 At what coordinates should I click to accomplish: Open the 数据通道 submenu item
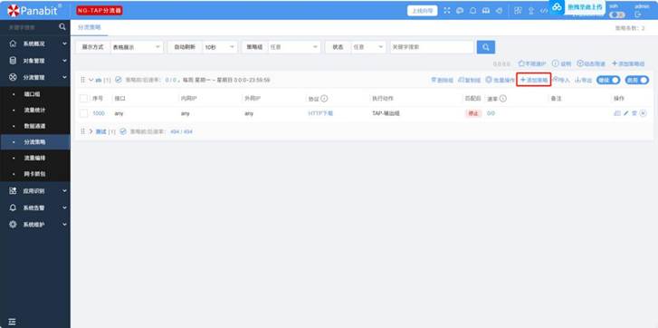coord(35,126)
